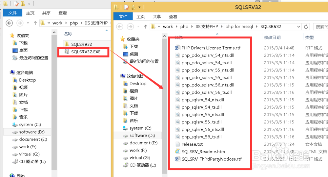Click back arrow in left background window
The image size is (328, 177).
9,23
